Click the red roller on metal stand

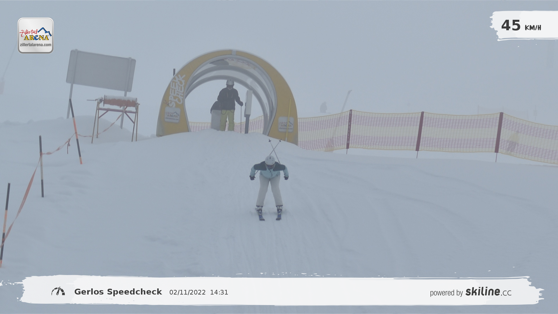tap(120, 101)
